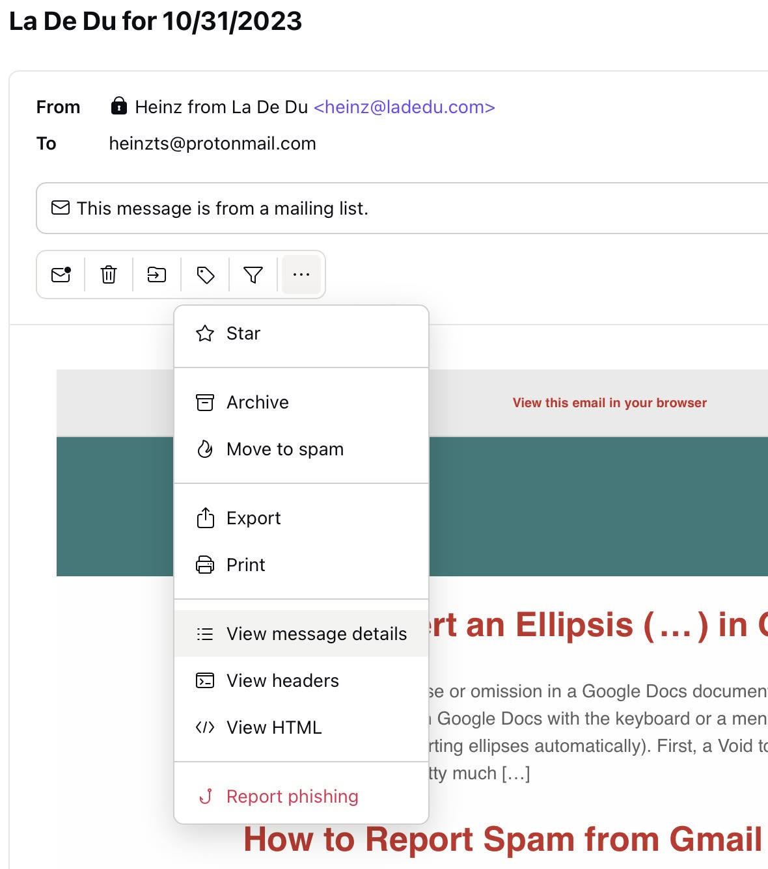
Task: Click sender address heinz@ladedu.com
Action: point(404,107)
